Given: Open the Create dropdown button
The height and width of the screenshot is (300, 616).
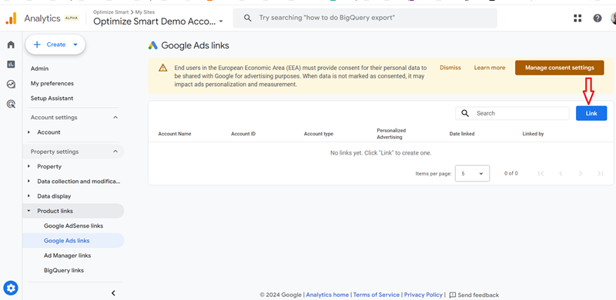Looking at the screenshot, I should click(x=55, y=45).
